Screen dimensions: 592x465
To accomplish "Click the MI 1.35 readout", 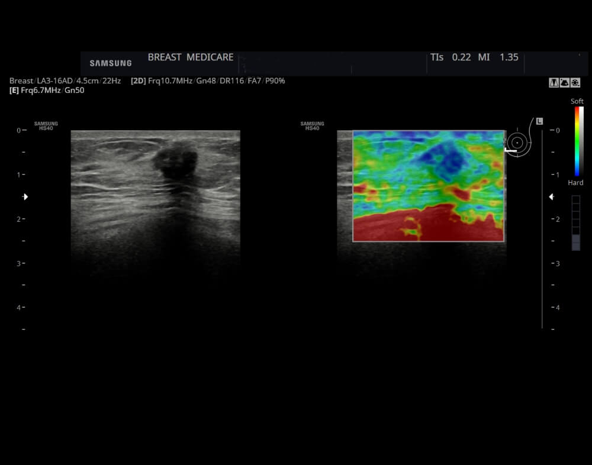I will [498, 57].
